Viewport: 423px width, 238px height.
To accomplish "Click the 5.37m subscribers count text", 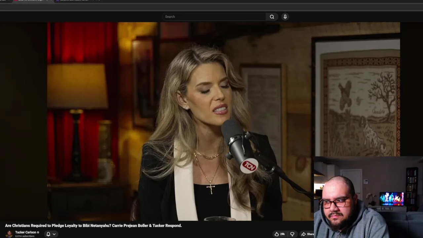I will [25, 236].
